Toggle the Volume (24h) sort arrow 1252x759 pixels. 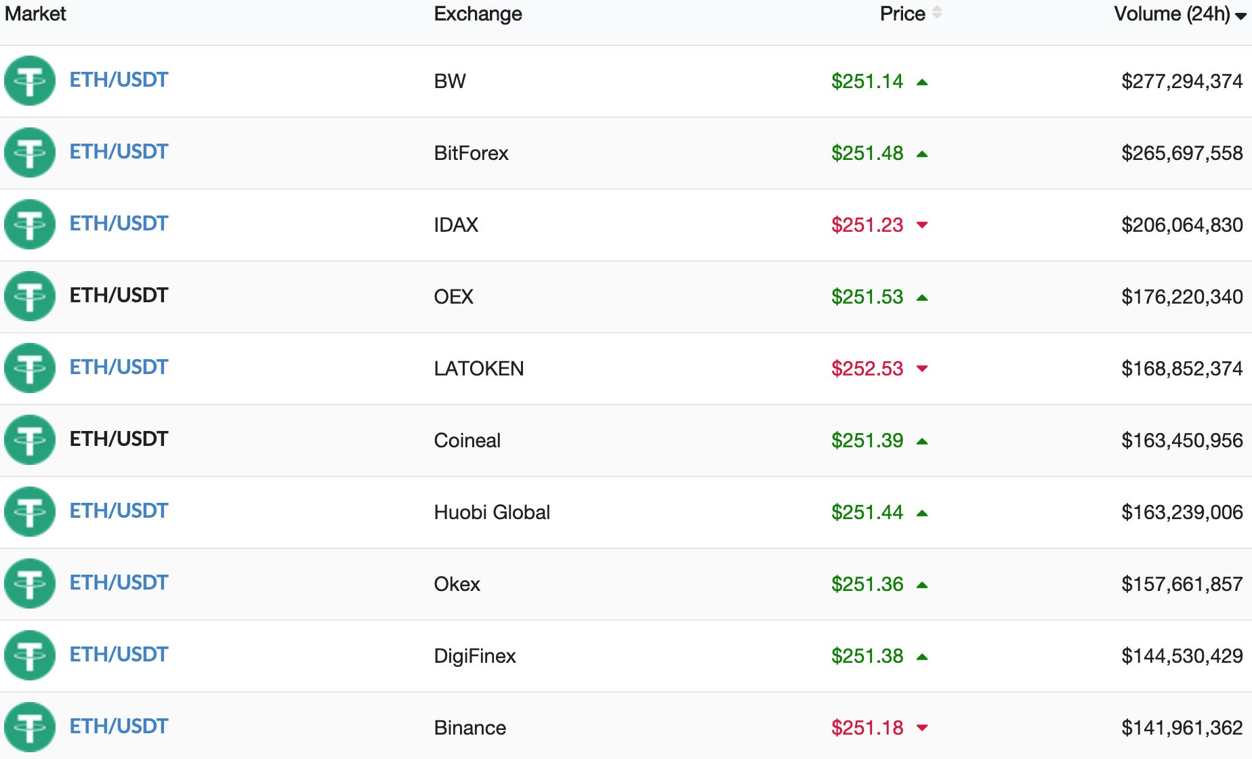coord(1240,16)
